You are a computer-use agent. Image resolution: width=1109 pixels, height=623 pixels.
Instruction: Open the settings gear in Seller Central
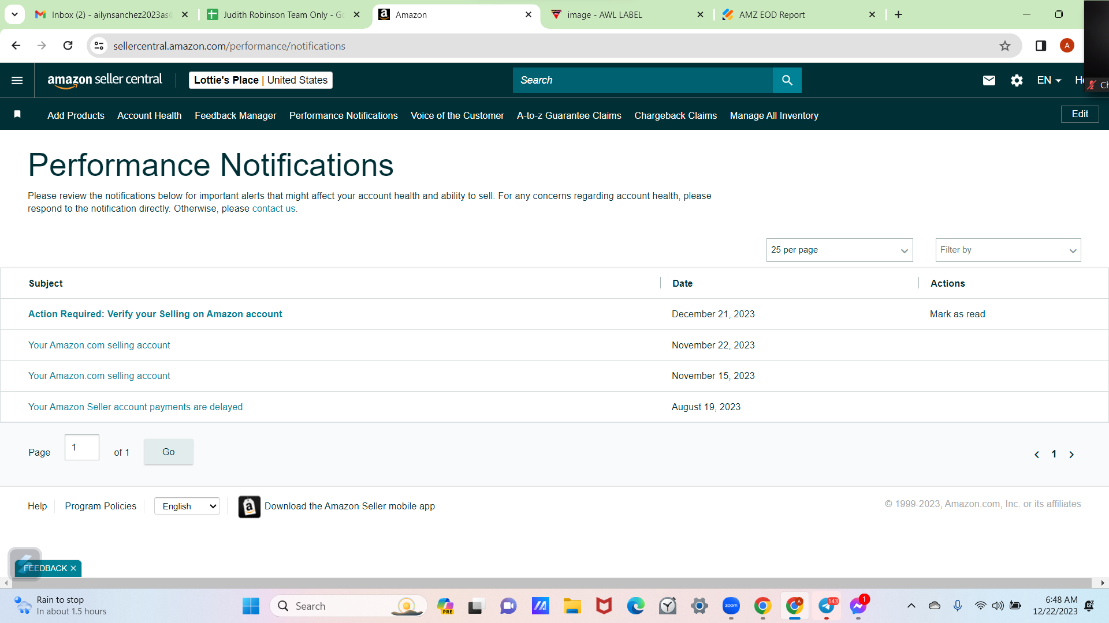(1017, 80)
